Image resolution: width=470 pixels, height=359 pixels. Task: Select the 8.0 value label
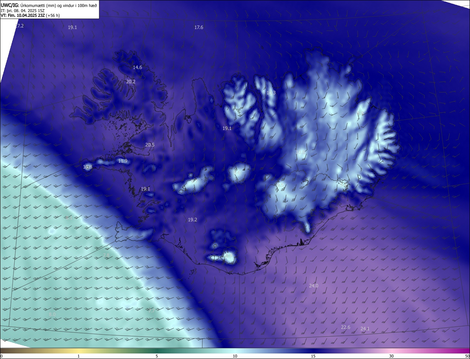52,315
